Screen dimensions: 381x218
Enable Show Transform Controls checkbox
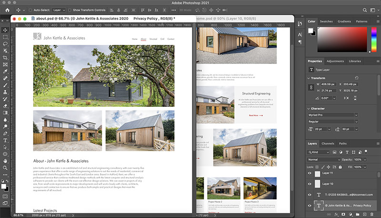tap(70, 10)
